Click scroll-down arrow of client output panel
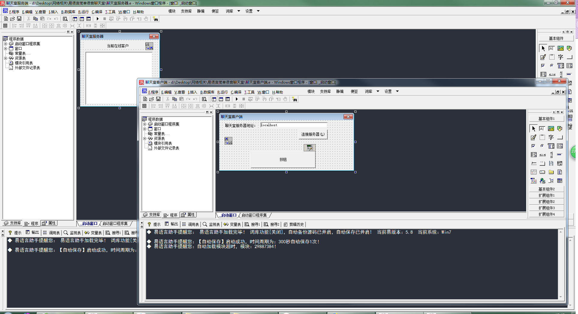 [561, 297]
